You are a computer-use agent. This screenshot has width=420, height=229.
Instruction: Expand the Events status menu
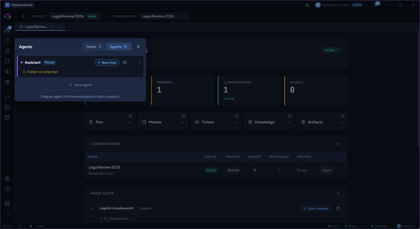tap(407, 226)
